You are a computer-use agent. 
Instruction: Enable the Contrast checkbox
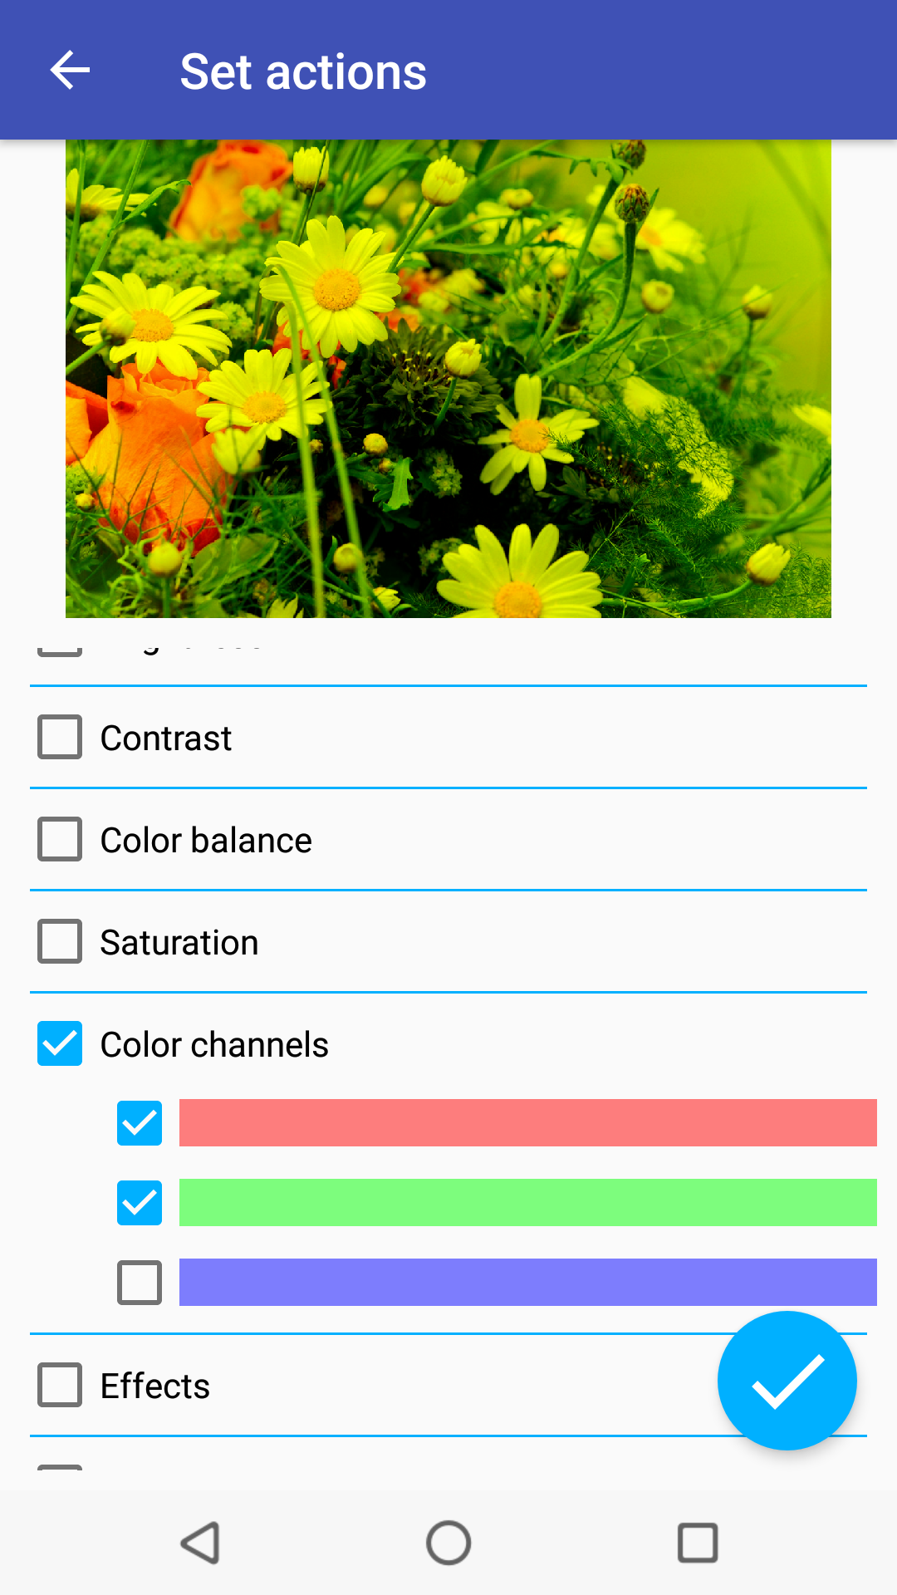(x=60, y=737)
